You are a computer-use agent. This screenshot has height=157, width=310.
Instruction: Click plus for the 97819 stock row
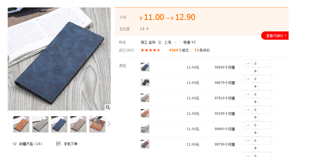255,102
